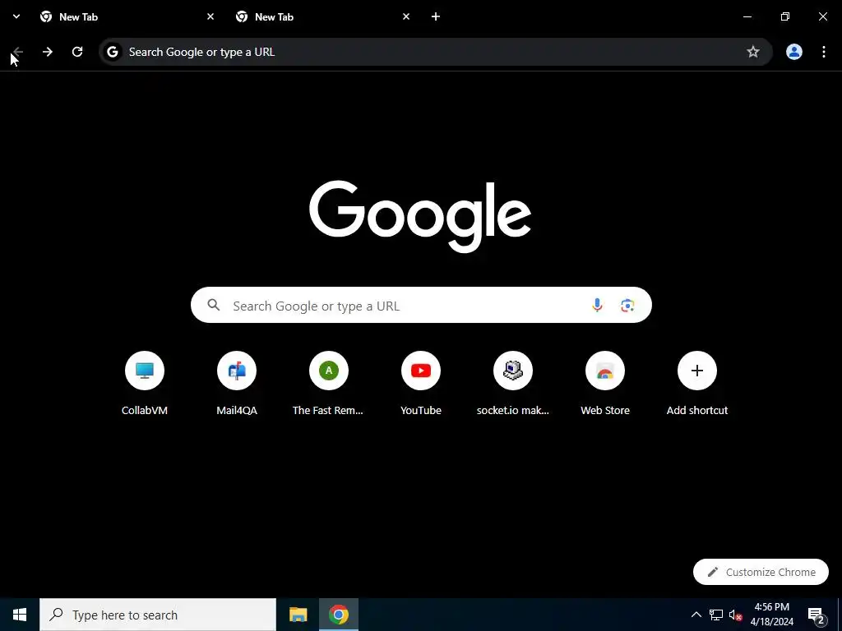Focus the Google search box

click(421, 305)
